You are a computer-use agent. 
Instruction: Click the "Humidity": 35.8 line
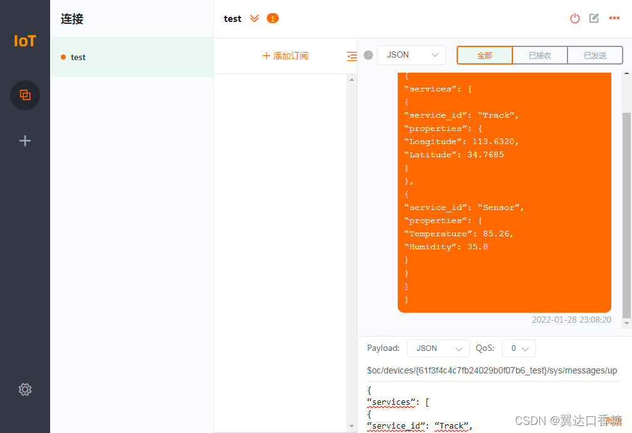click(446, 247)
